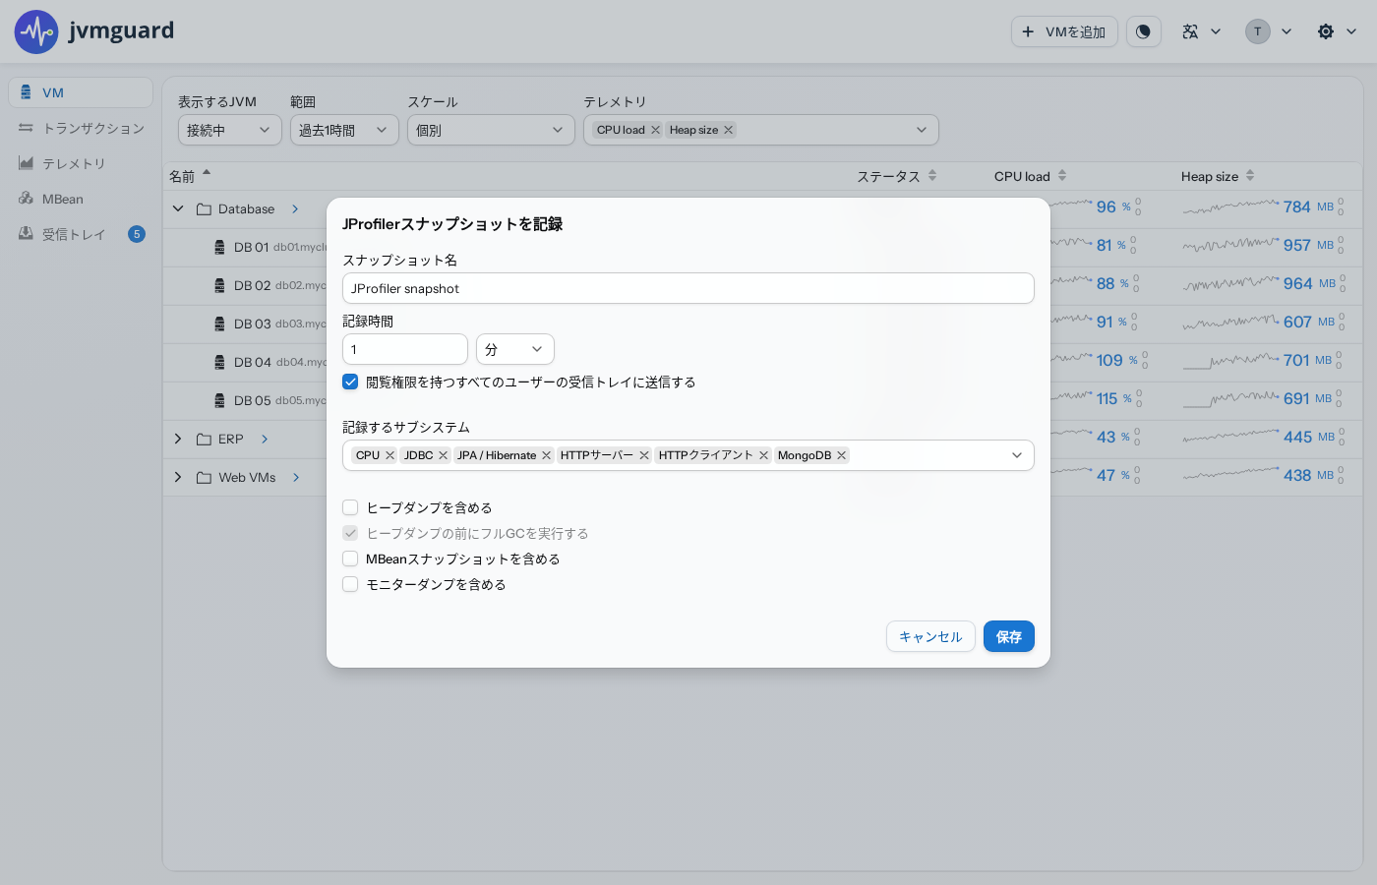Viewport: 1377px width, 885px height.
Task: Toggle ヒープダンプの前にフルGCを実行する checkbox
Action: [x=350, y=533]
